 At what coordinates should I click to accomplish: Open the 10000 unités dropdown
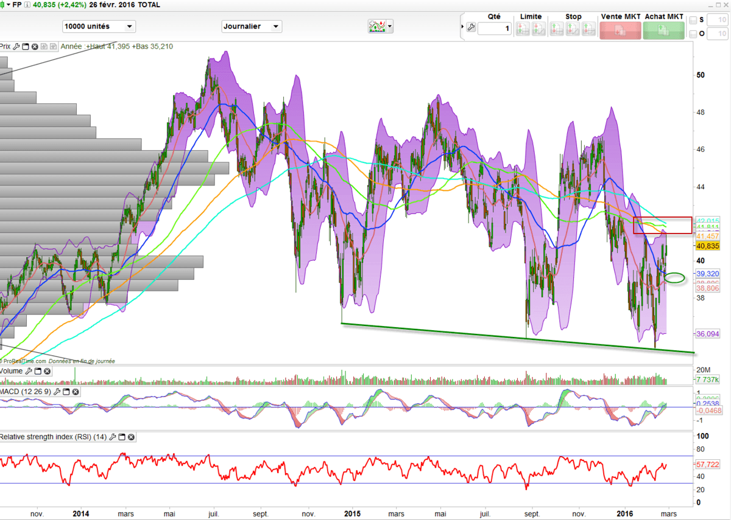(99, 27)
